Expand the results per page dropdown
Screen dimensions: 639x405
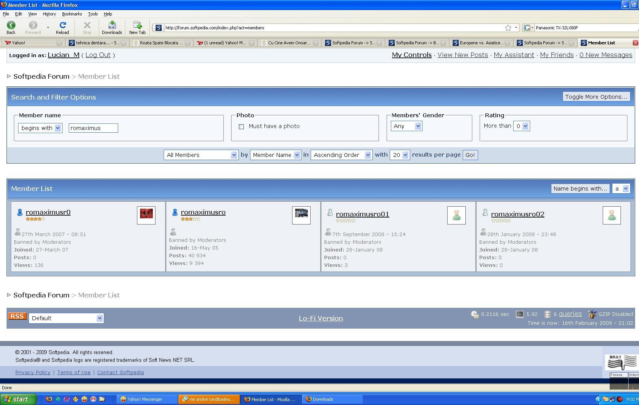pos(400,155)
